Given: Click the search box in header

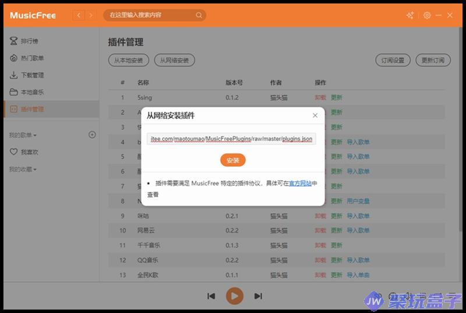Looking at the screenshot, I should coord(154,15).
